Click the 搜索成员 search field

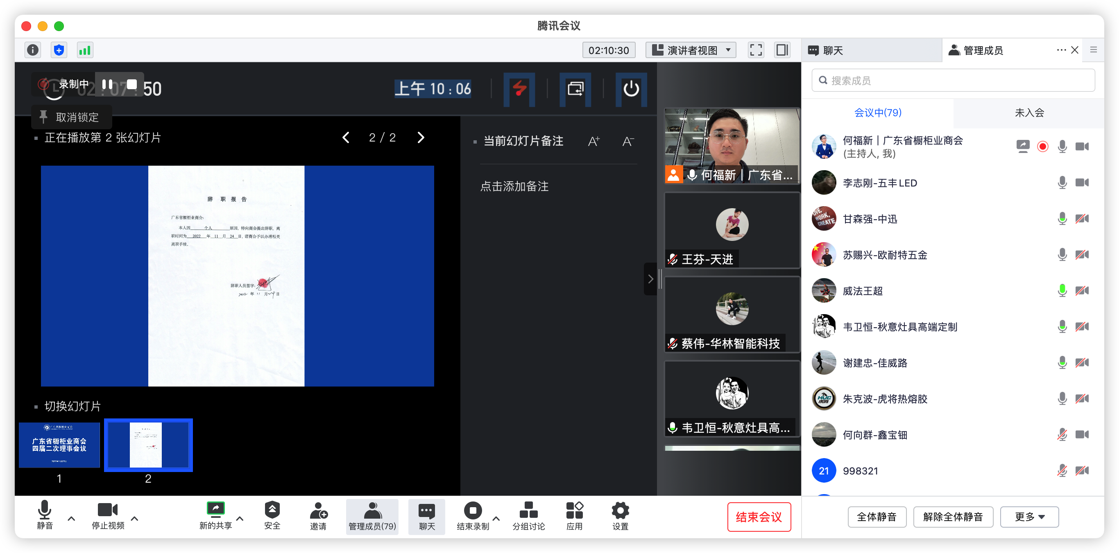click(953, 80)
